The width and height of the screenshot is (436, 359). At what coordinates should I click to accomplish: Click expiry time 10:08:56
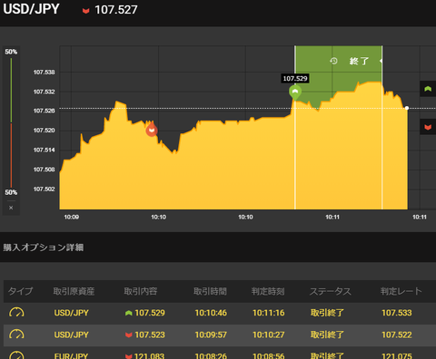[269, 356]
